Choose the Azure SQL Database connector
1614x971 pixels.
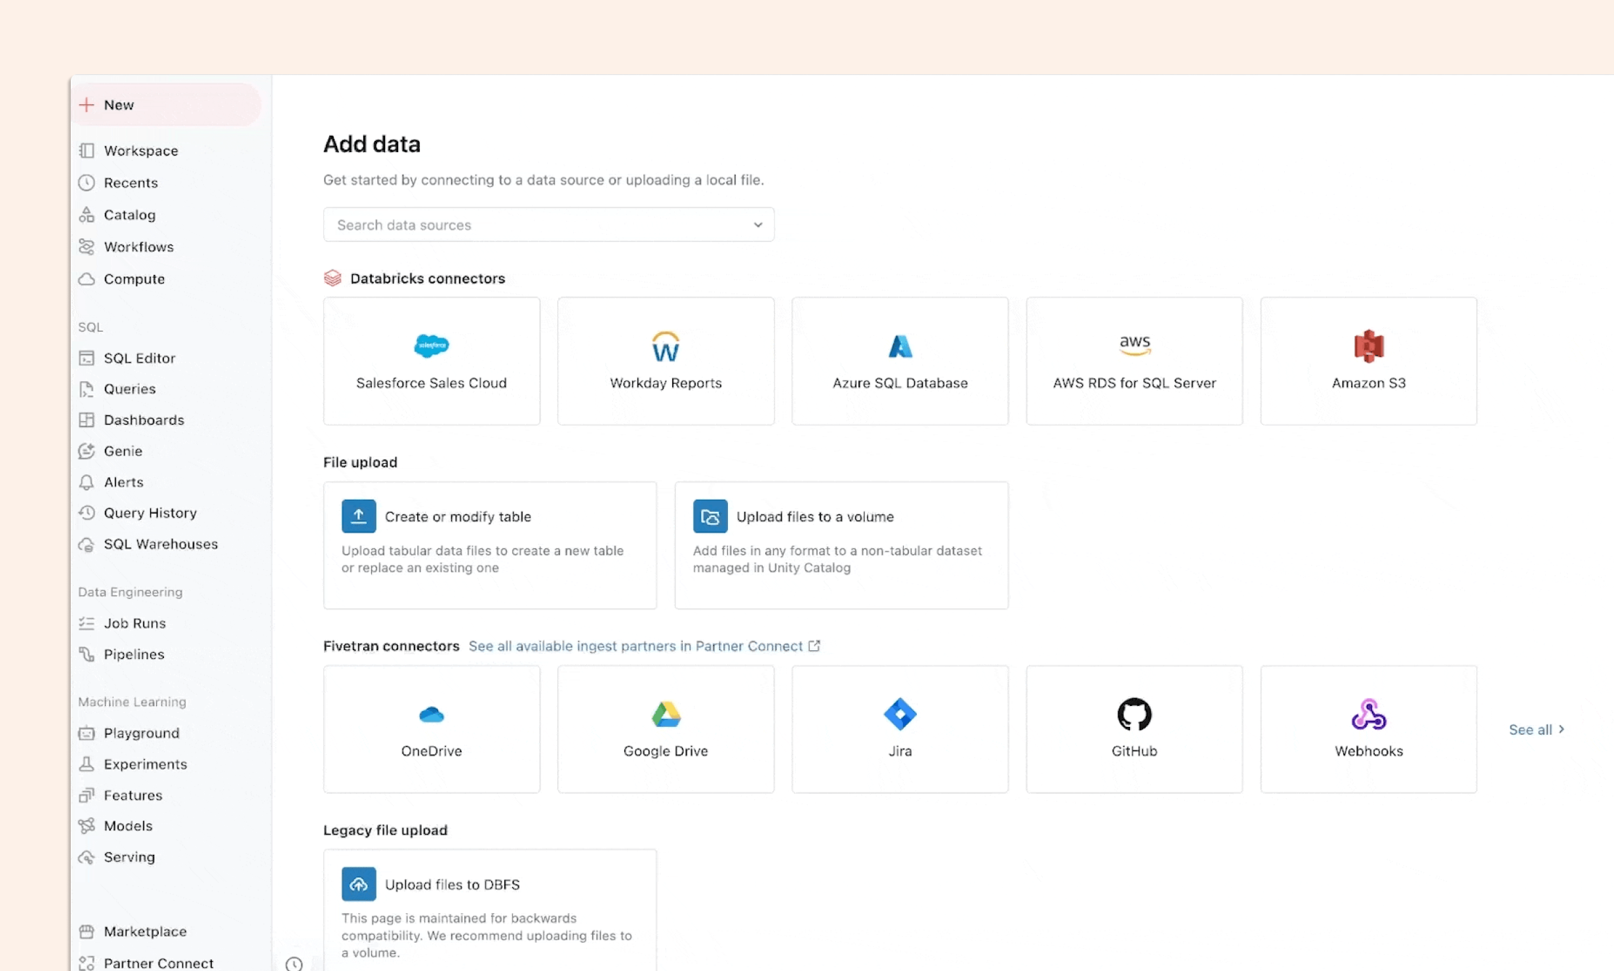[x=899, y=361]
